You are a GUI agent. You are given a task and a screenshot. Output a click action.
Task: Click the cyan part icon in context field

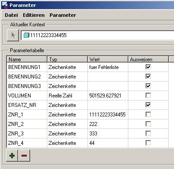tap(26, 35)
